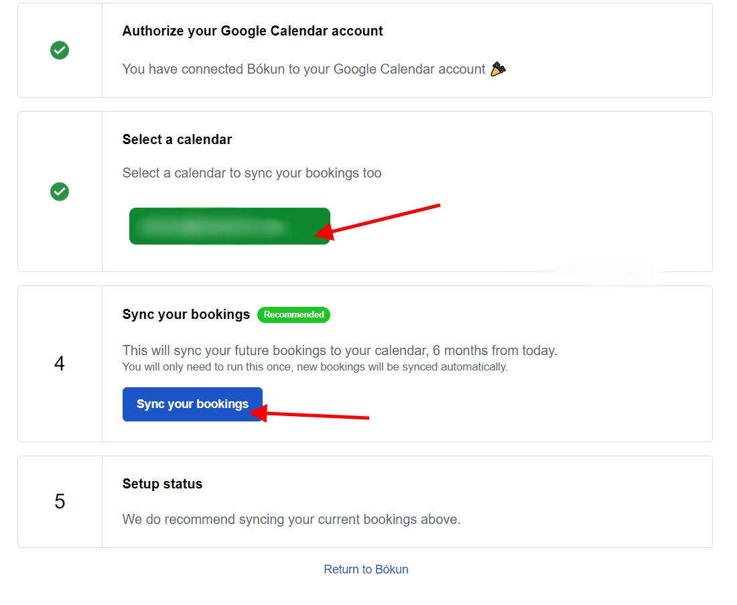Click the recommend syncing current bookings text
The height and width of the screenshot is (605, 737).
(x=291, y=519)
